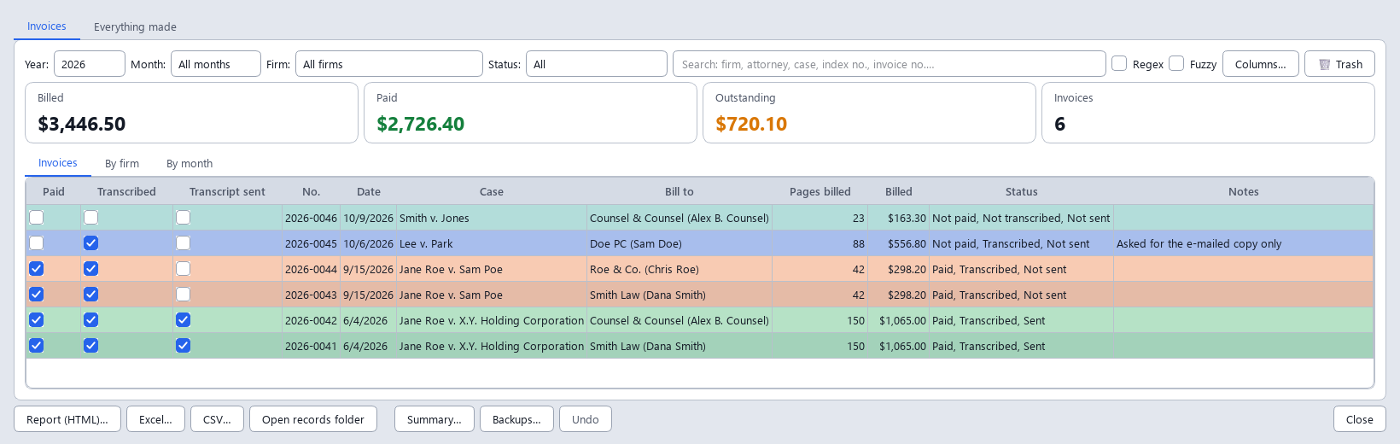Viewport: 1400px width, 444px height.
Task: Click the 88 pages billed cell
Action: tap(820, 243)
